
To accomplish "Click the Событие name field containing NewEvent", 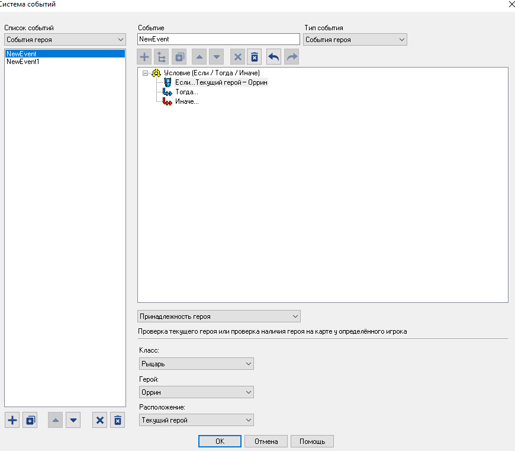I will coord(219,39).
